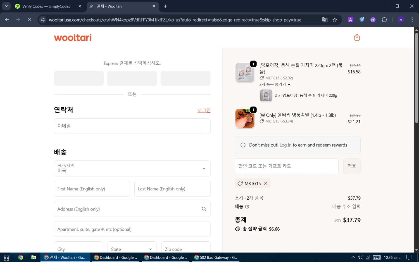
Task: Open the Windows Start button
Action: pyautogui.click(x=6, y=258)
